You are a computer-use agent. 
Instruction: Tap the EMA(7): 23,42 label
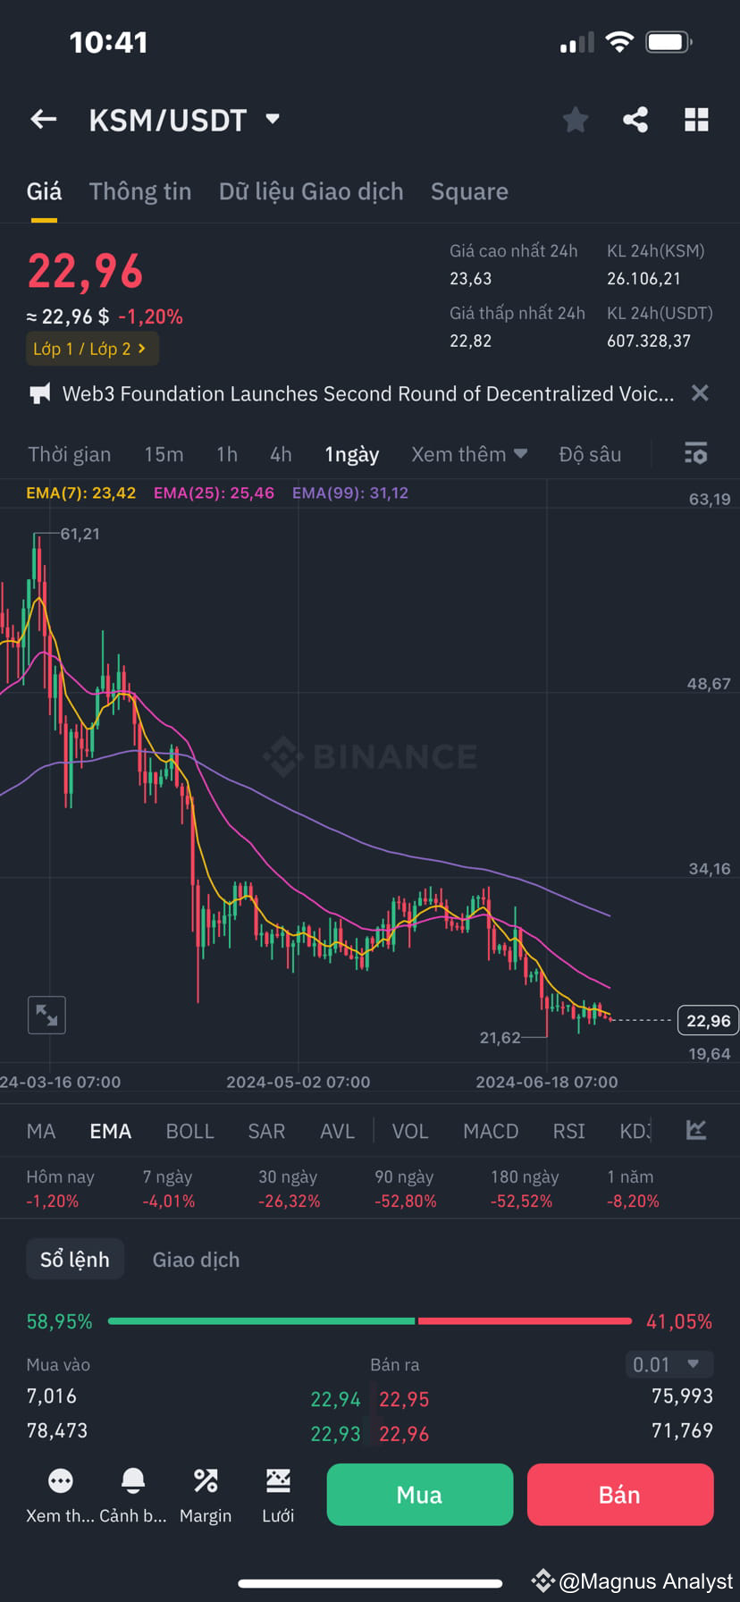tap(81, 493)
